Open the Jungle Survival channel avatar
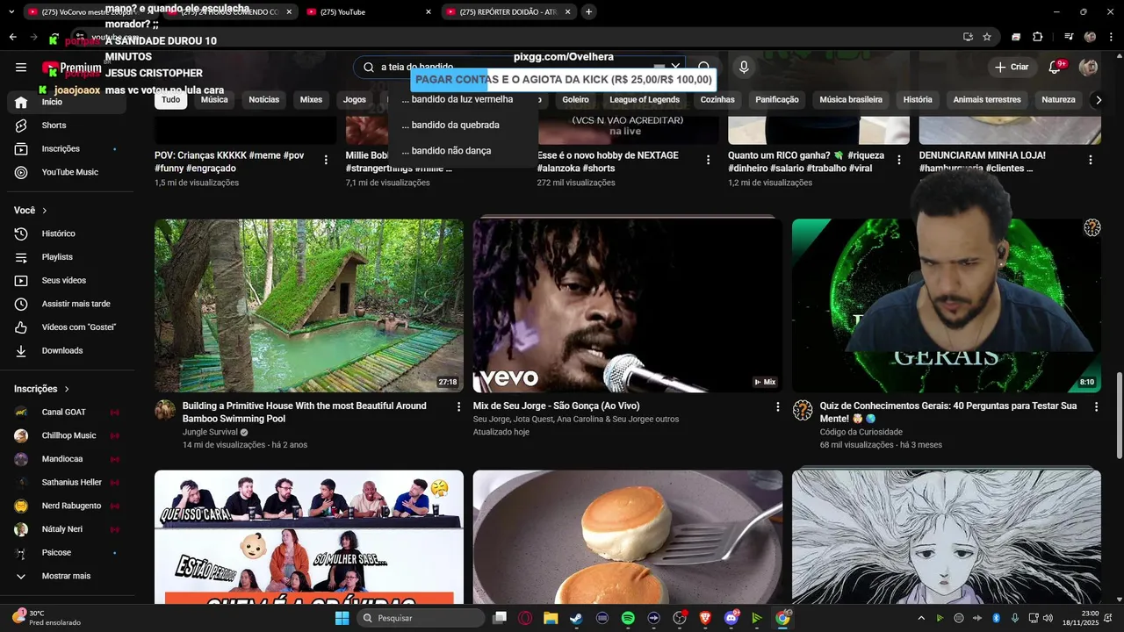Viewport: 1124px width, 632px height. (165, 410)
